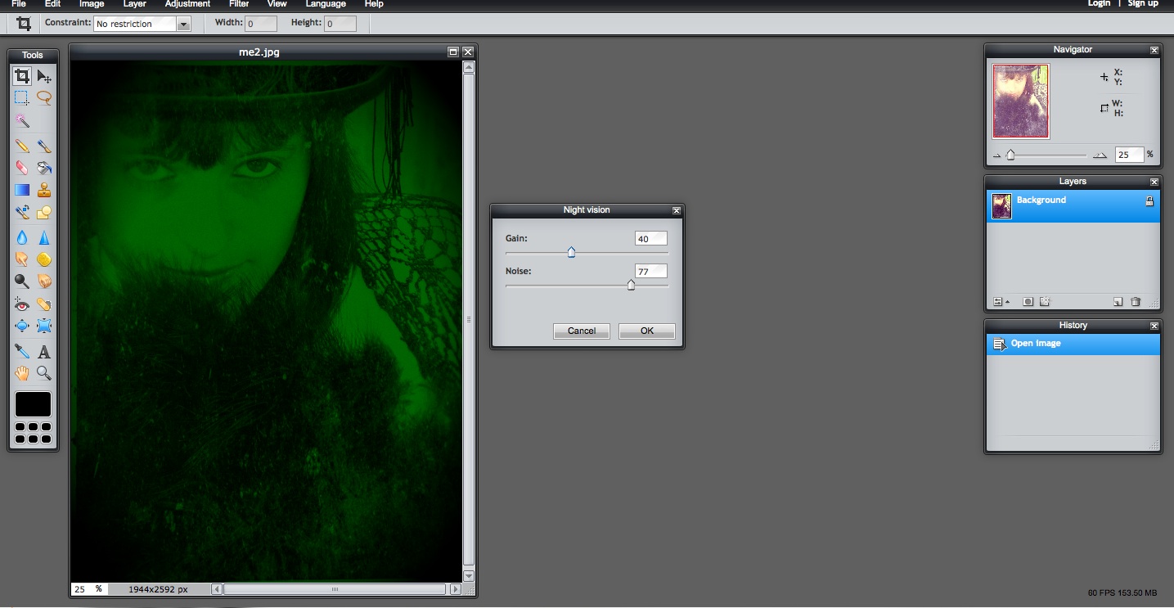
Task: Open the main color swatch
Action: (x=33, y=404)
